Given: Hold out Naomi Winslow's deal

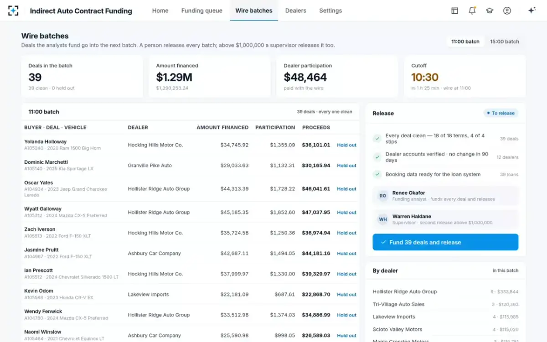Looking at the screenshot, I should pyautogui.click(x=346, y=336).
